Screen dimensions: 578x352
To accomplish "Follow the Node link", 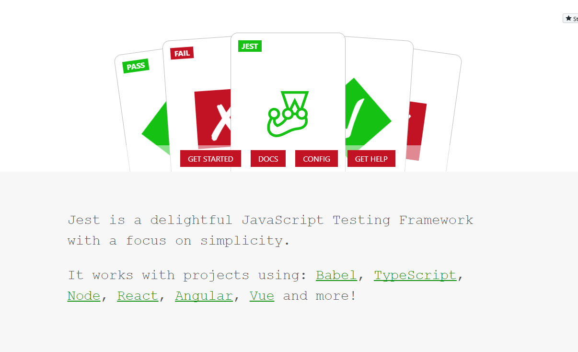I will pyautogui.click(x=84, y=296).
